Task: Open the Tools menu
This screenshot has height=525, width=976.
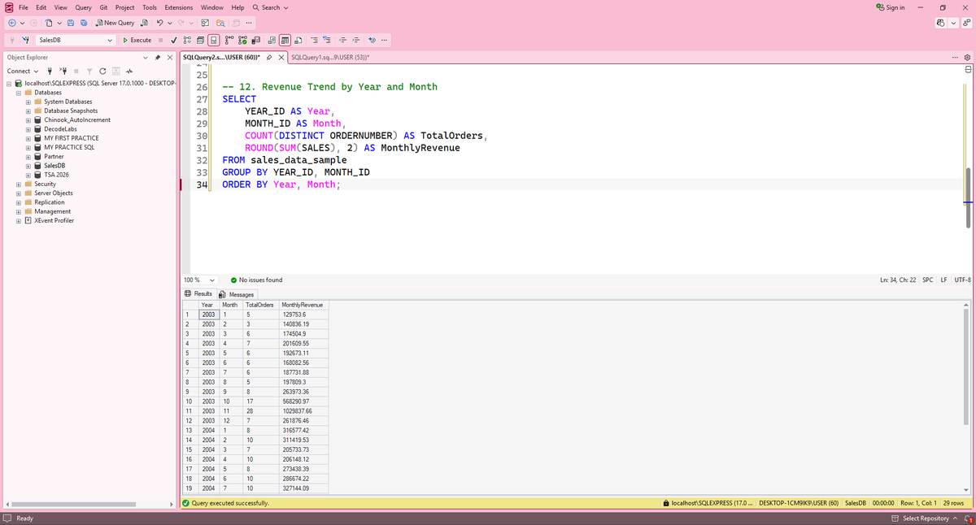Action: 150,7
